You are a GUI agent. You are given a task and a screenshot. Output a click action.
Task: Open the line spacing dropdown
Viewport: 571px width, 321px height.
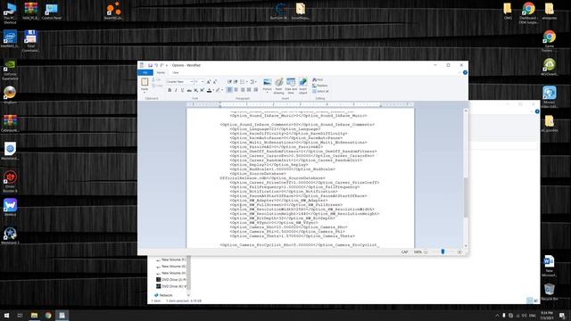253,82
